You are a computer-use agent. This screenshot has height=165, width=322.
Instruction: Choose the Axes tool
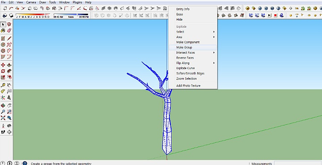coord(3,98)
